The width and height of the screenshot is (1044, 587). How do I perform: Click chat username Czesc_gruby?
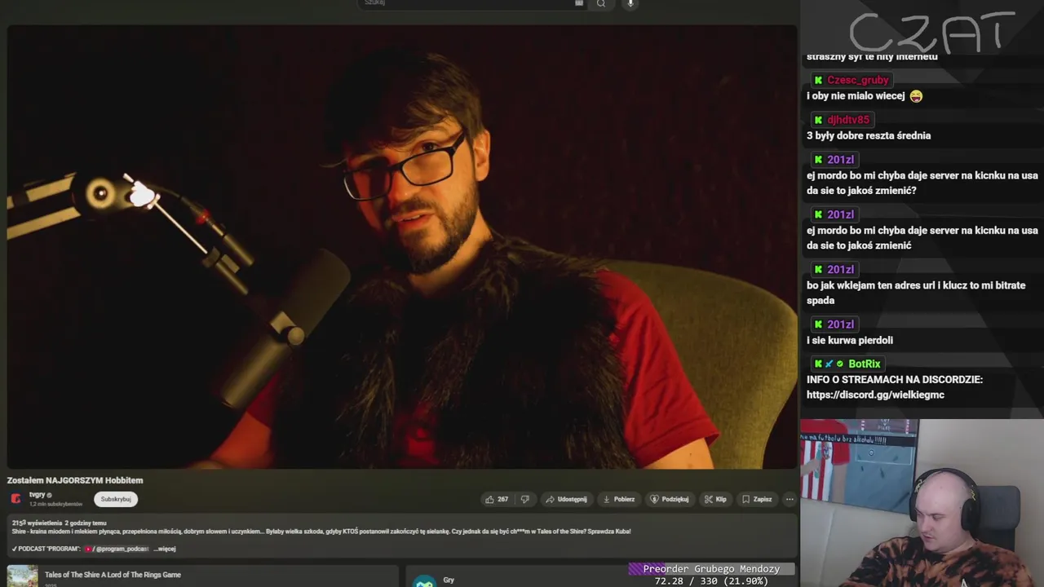(x=858, y=80)
